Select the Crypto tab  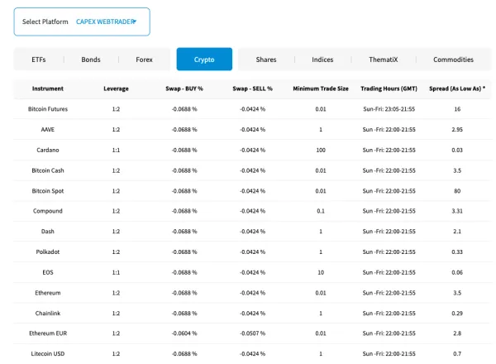204,60
